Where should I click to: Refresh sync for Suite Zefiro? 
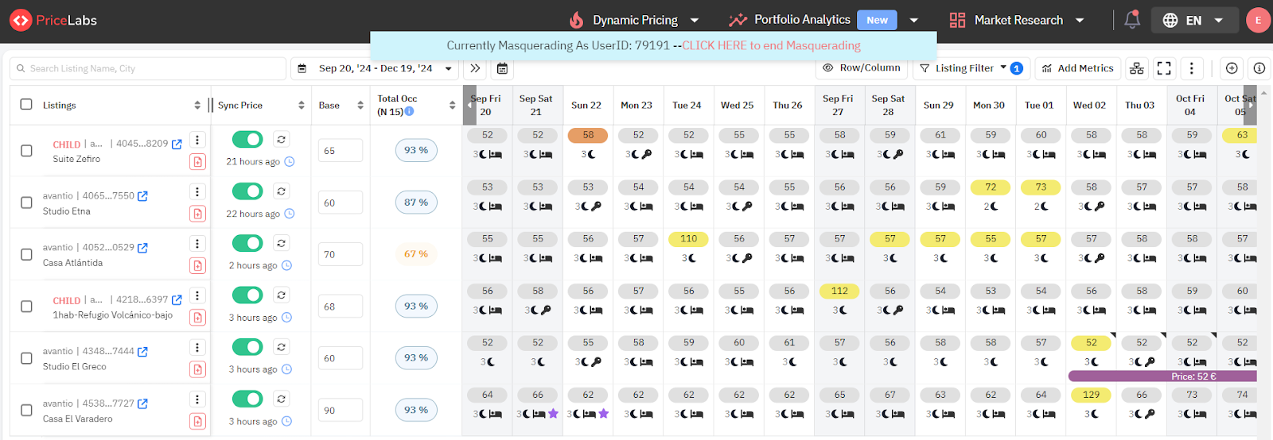[281, 139]
